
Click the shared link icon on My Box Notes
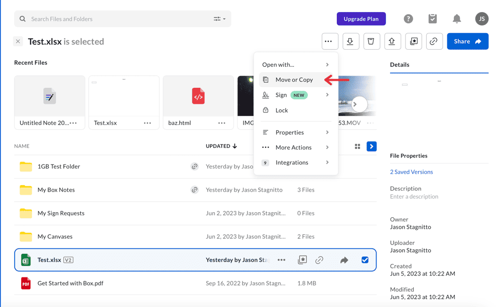[x=194, y=190]
